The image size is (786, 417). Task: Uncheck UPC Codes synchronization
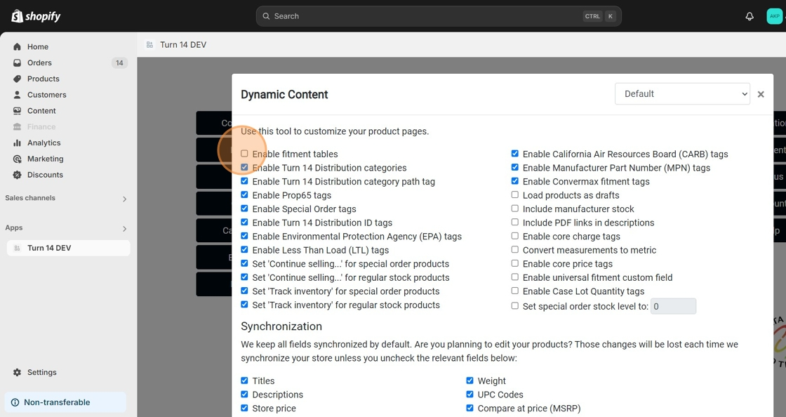coord(469,394)
